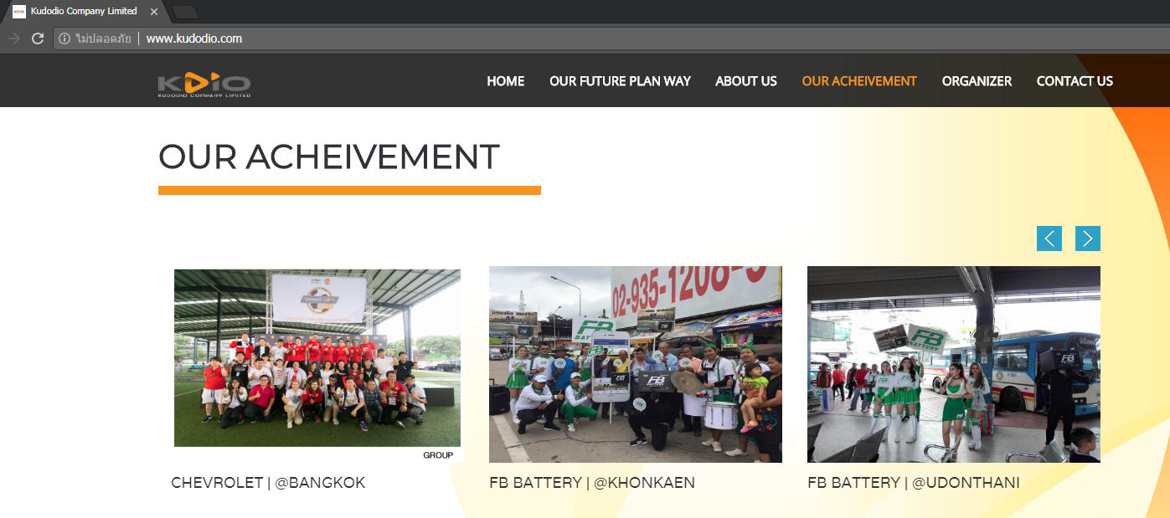Screen dimensions: 1170x518
Task: Reload the page with refresh icon
Action: pyautogui.click(x=38, y=38)
